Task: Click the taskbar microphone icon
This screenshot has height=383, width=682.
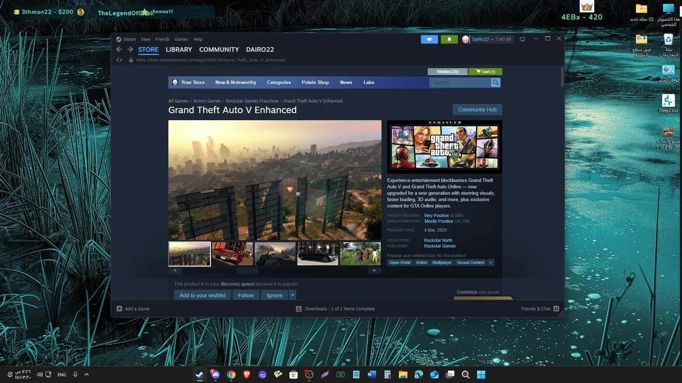Action: [x=75, y=374]
